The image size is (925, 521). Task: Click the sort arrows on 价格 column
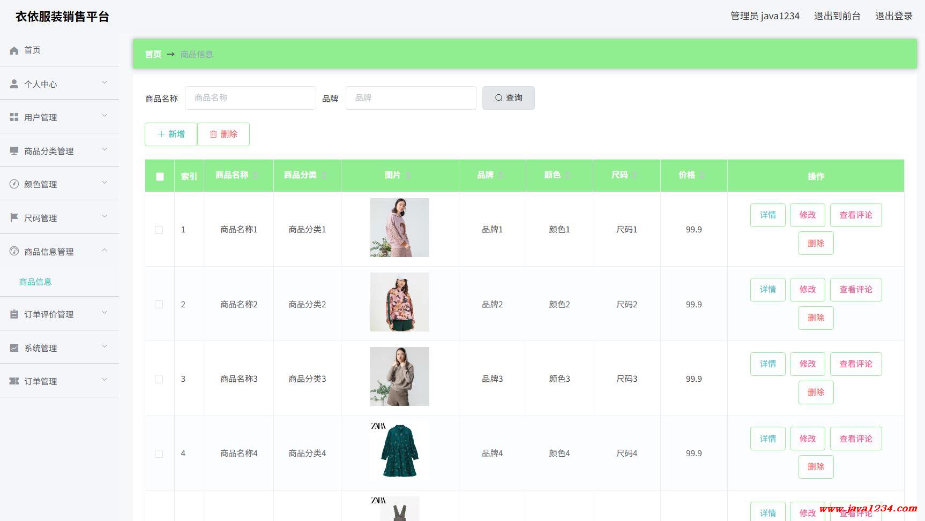(702, 176)
